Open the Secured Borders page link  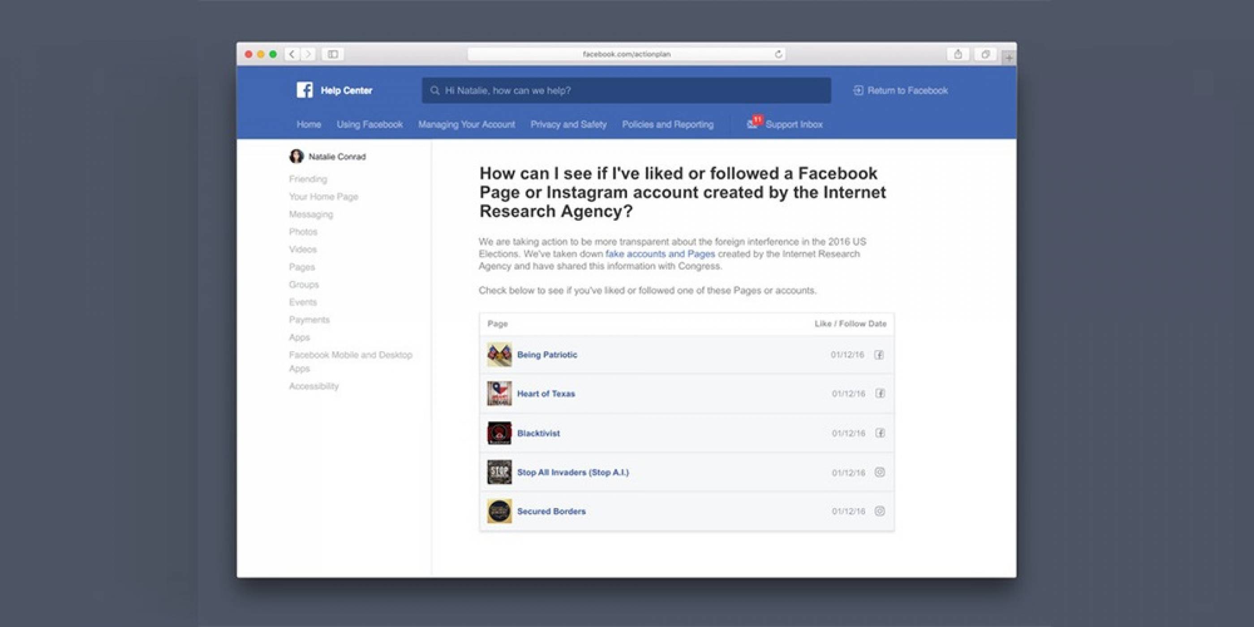[551, 511]
